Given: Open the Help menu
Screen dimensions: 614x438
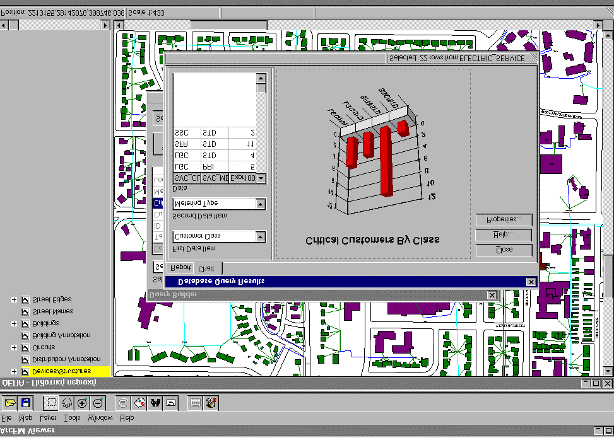Looking at the screenshot, I should (x=127, y=418).
